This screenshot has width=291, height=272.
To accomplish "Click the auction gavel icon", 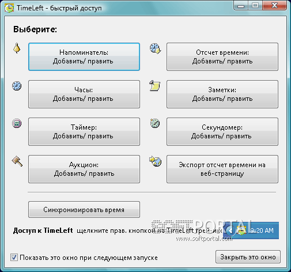I will 17,161.
